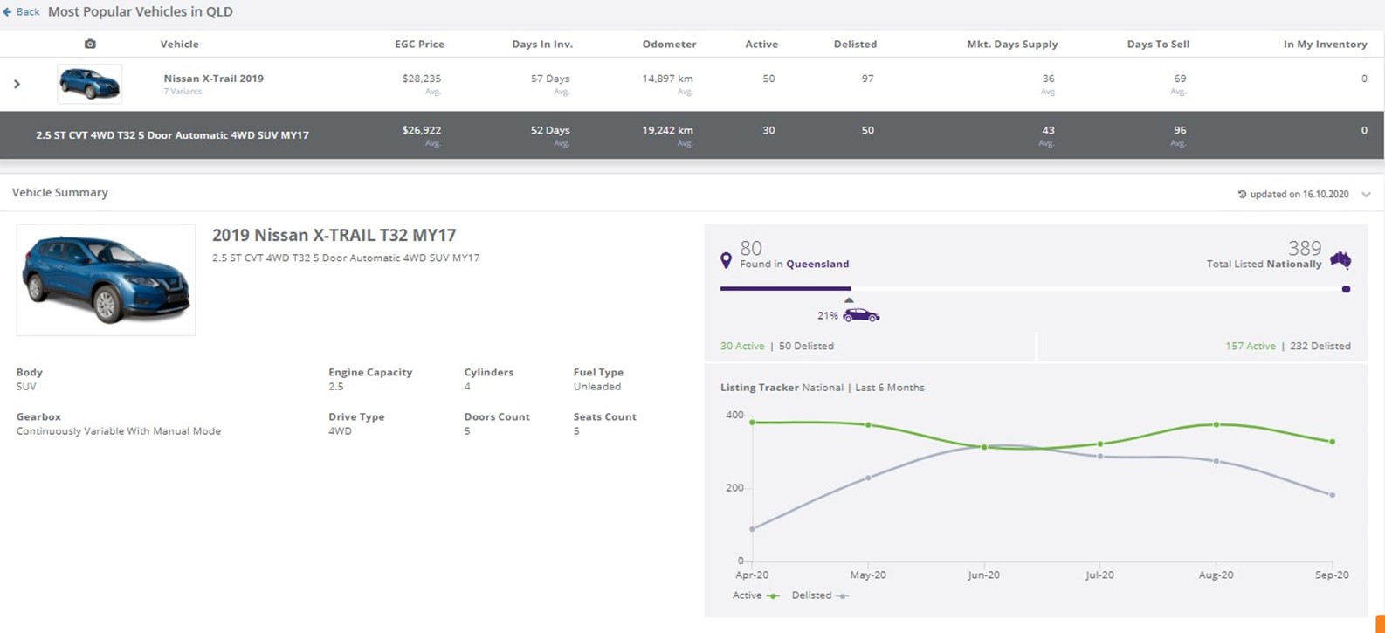
Task: Sort by Mkt. Days Supply column
Action: [x=1012, y=44]
